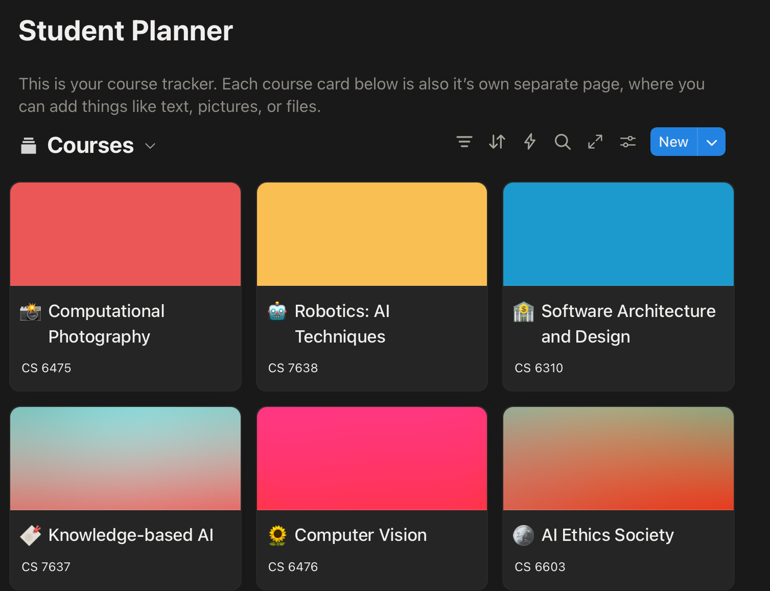This screenshot has height=591, width=770.
Task: Click course code CS 6476
Action: tap(293, 567)
